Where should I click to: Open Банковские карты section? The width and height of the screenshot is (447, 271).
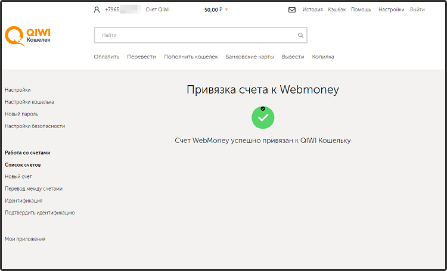tap(250, 57)
